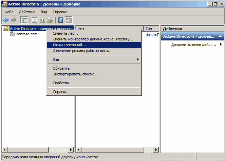Open the Справка menu in menu bar
The image size is (226, 161).
pos(60,12)
